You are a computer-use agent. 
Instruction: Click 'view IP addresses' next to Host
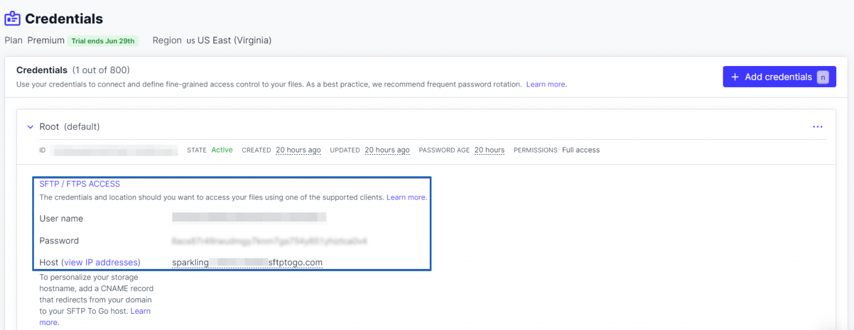(x=100, y=262)
